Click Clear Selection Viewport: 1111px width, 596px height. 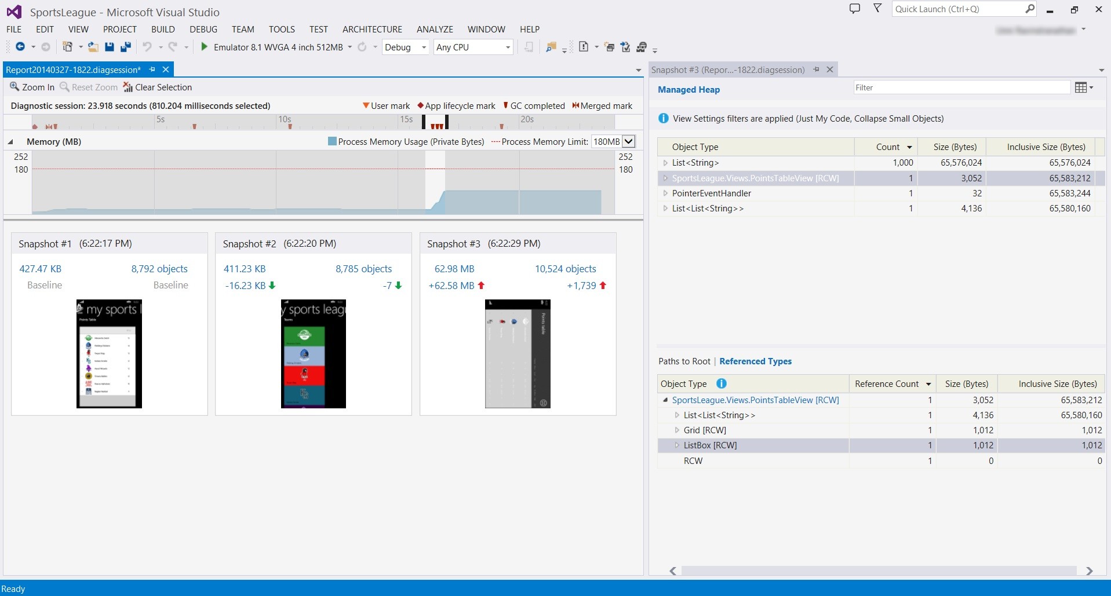pyautogui.click(x=157, y=87)
